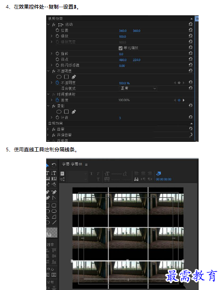Edit the 不透明度 value 100.0 %

coord(124,83)
